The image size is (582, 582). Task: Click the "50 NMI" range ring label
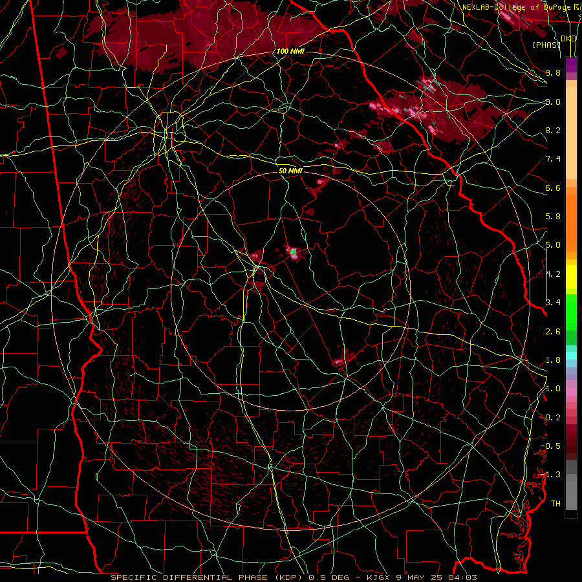tap(290, 171)
